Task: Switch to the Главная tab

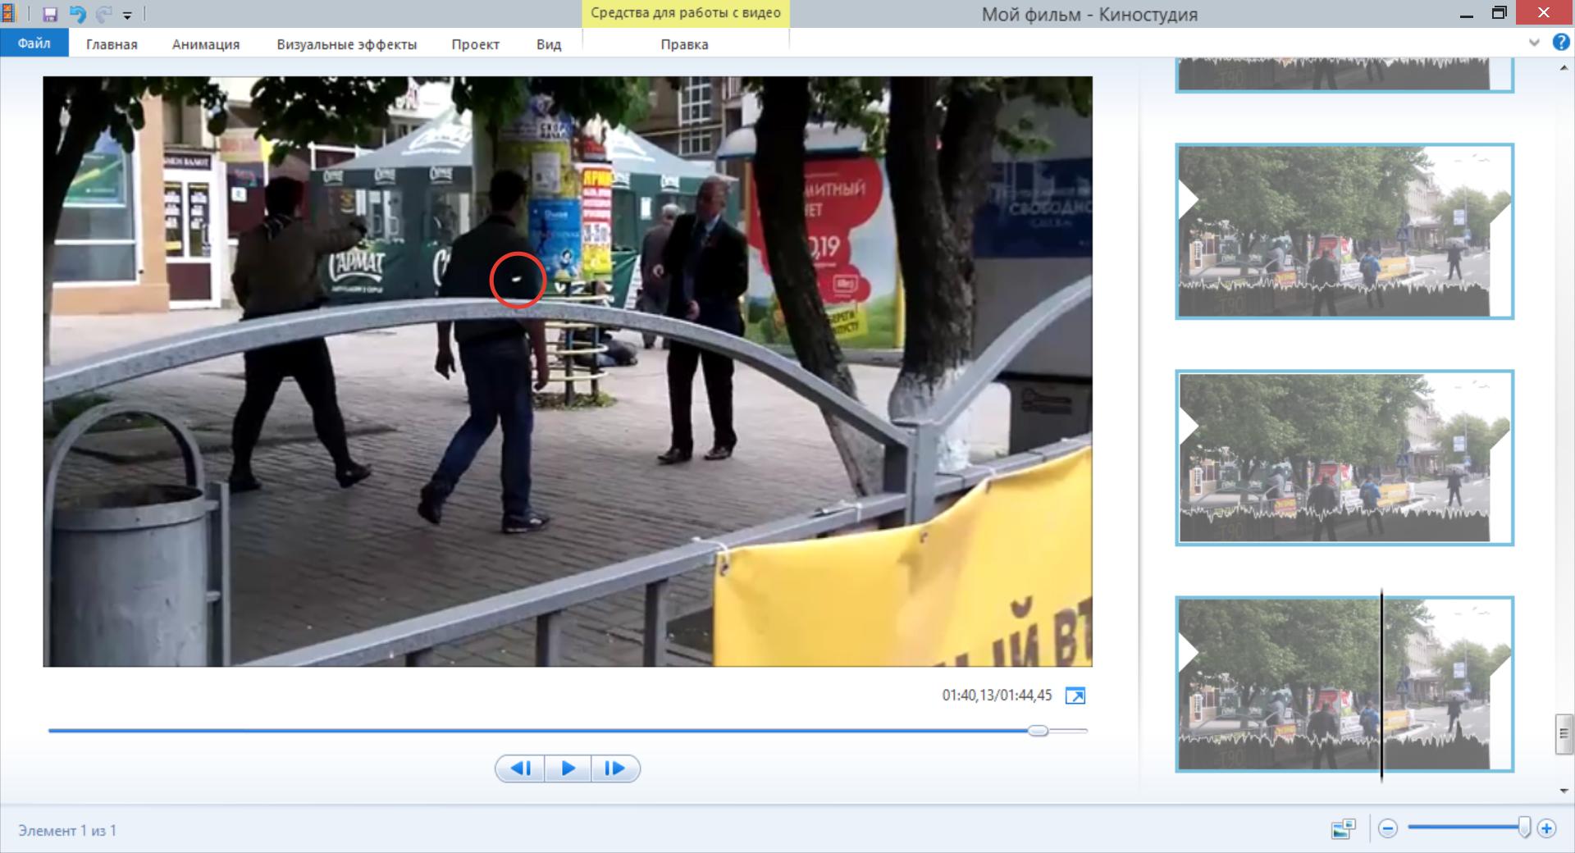Action: [x=112, y=44]
